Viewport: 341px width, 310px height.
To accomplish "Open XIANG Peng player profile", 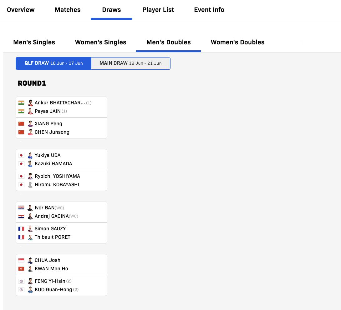I will 48,124.
